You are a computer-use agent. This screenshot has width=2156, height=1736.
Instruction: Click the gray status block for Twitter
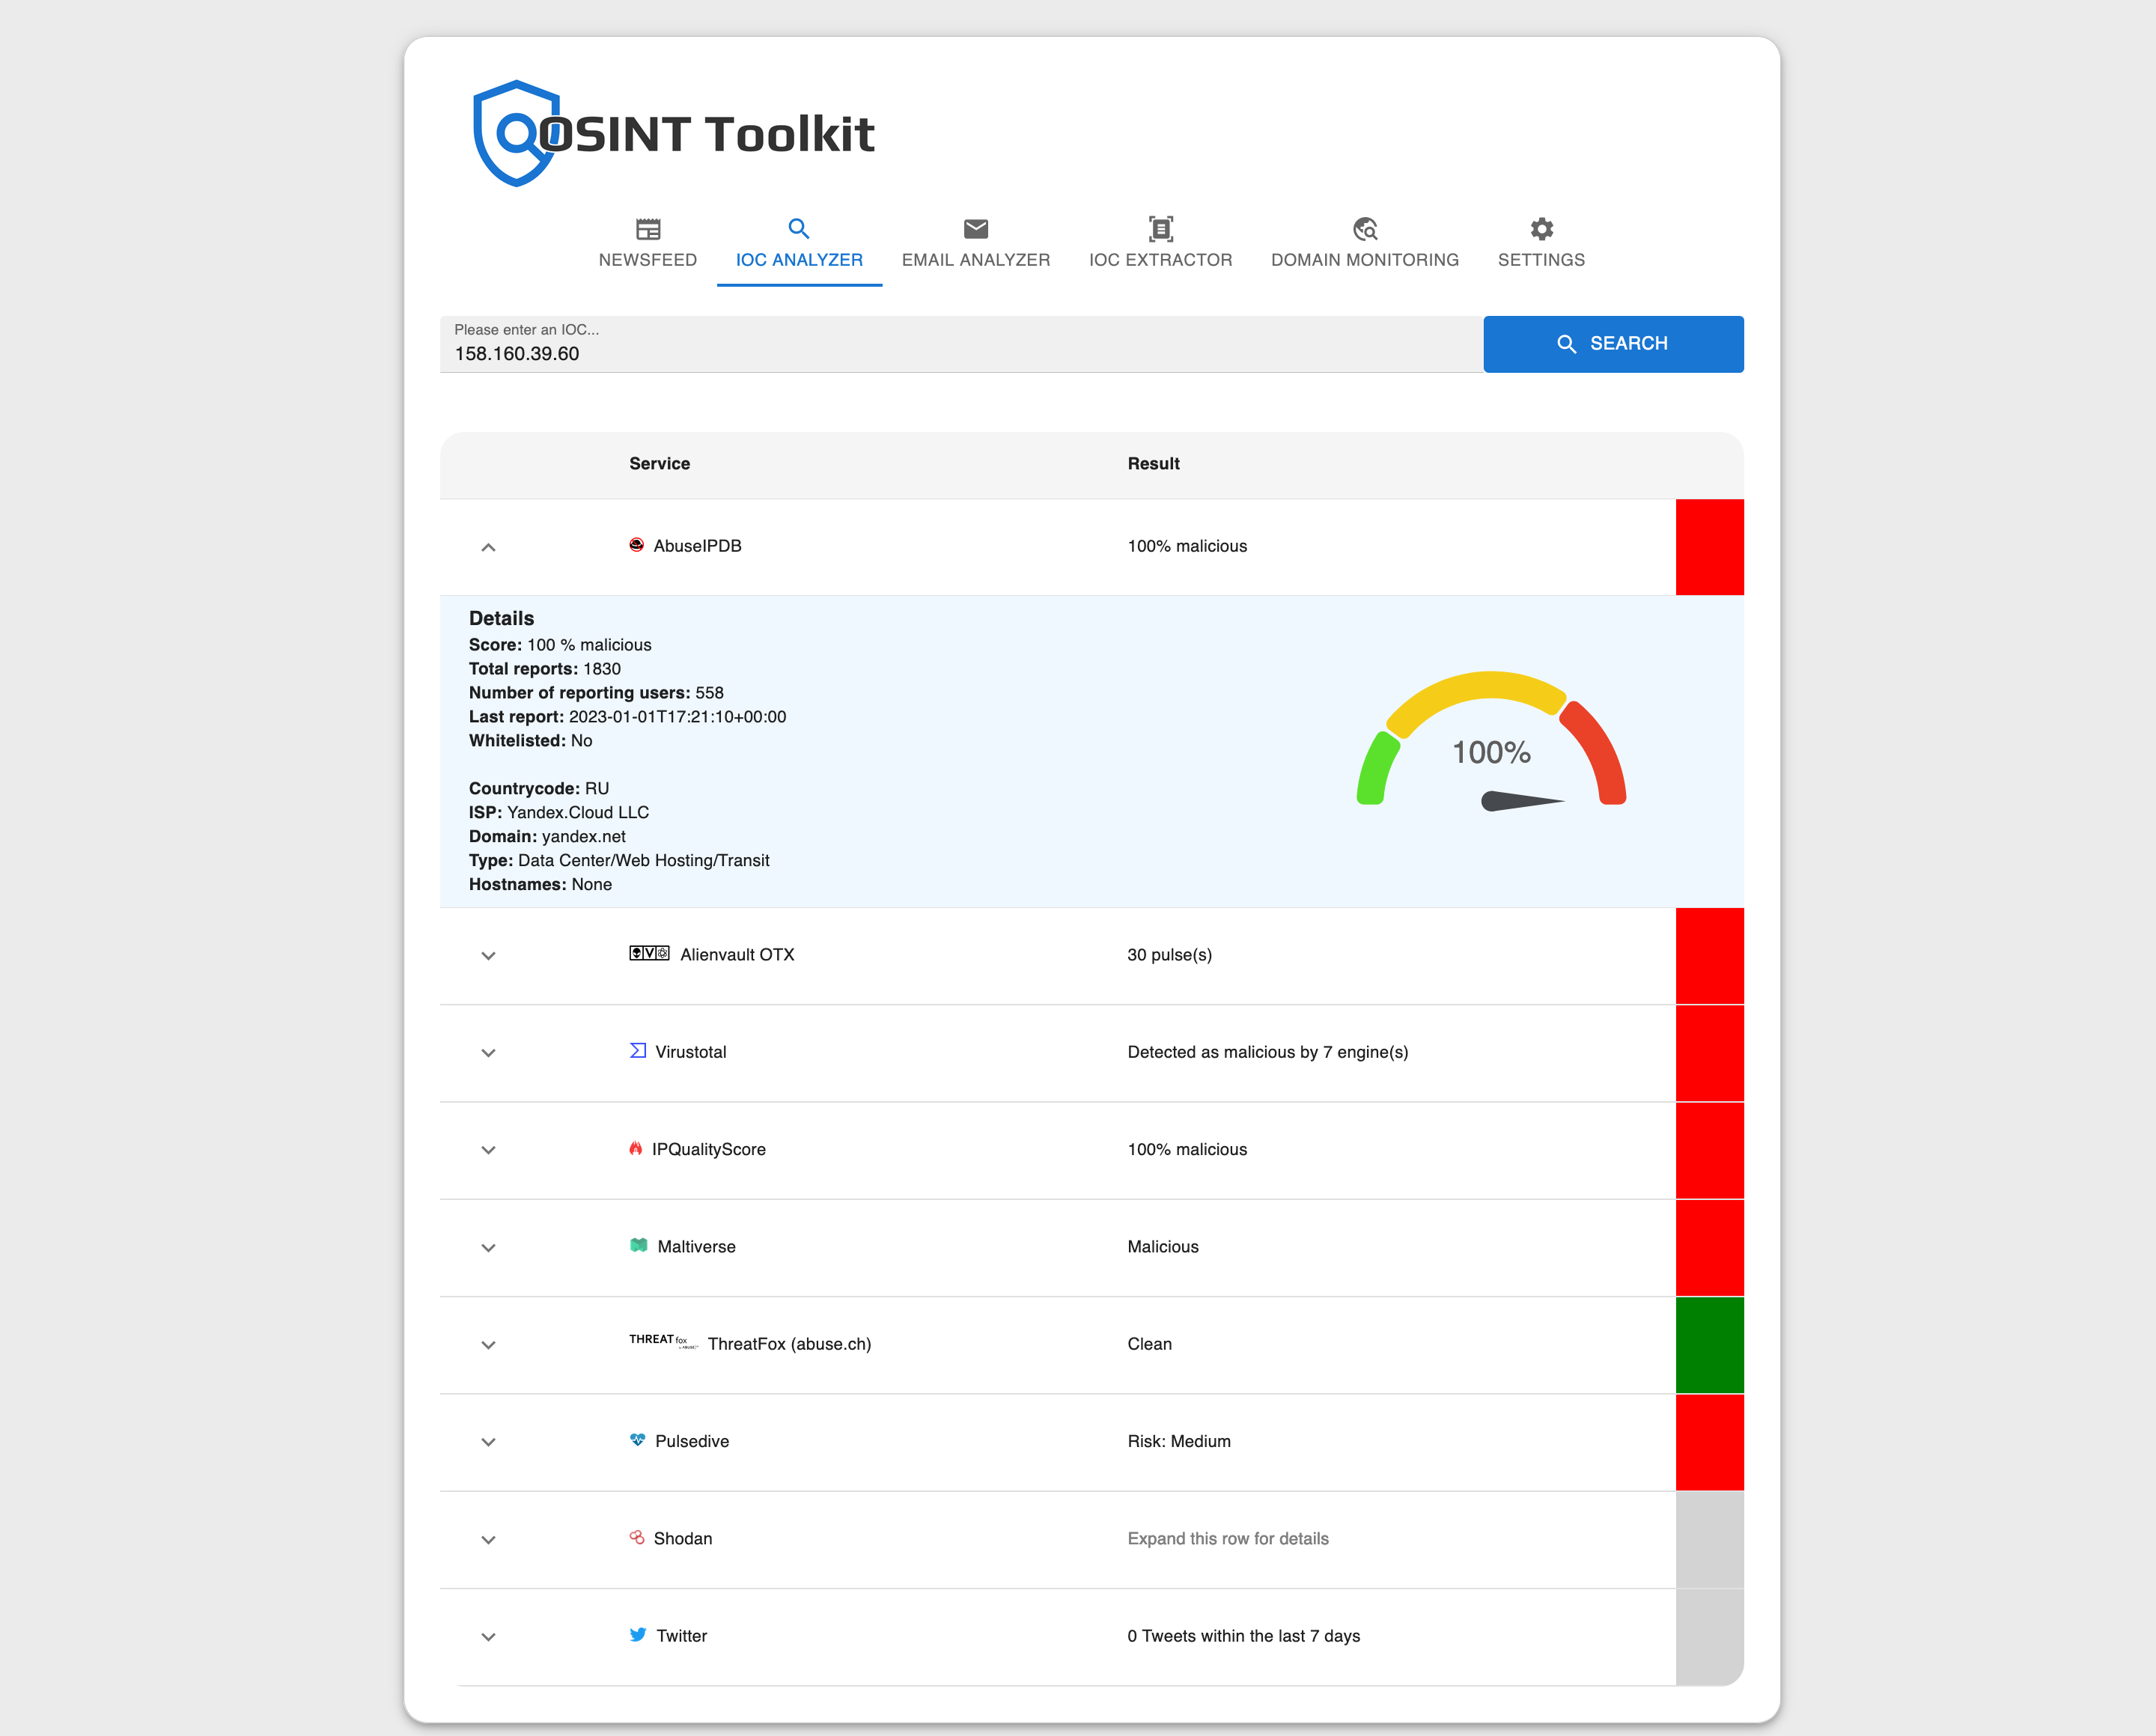pos(1709,1637)
